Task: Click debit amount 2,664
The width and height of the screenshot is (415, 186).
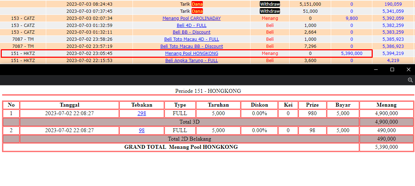Action: coord(310,32)
